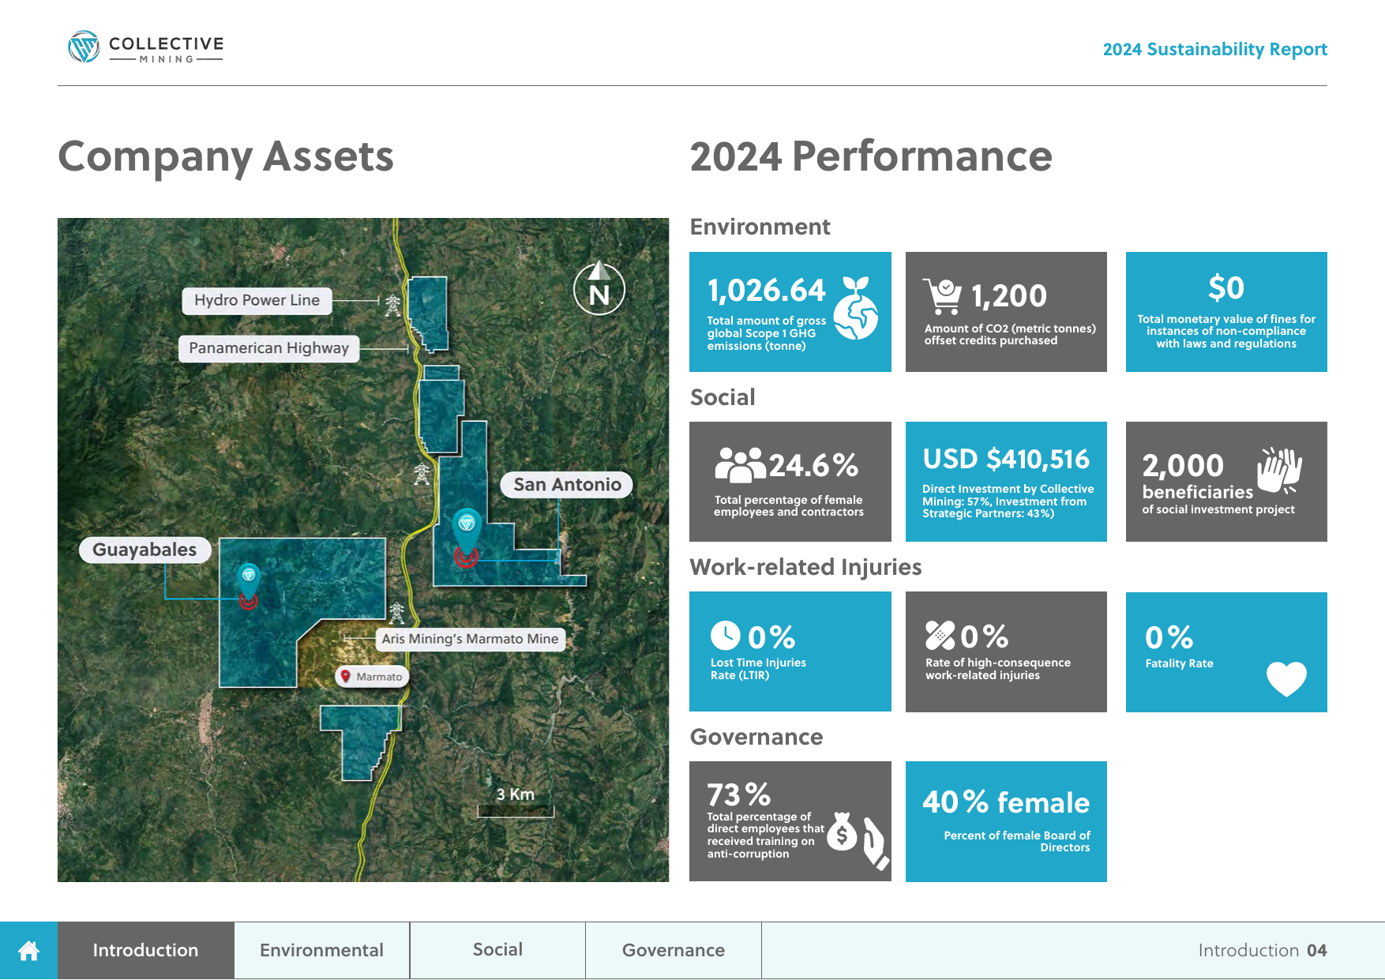Click the clapping hands icon
1385x980 pixels.
(x=1279, y=471)
